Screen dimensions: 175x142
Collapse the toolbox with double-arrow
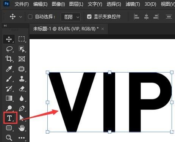tap(5, 26)
